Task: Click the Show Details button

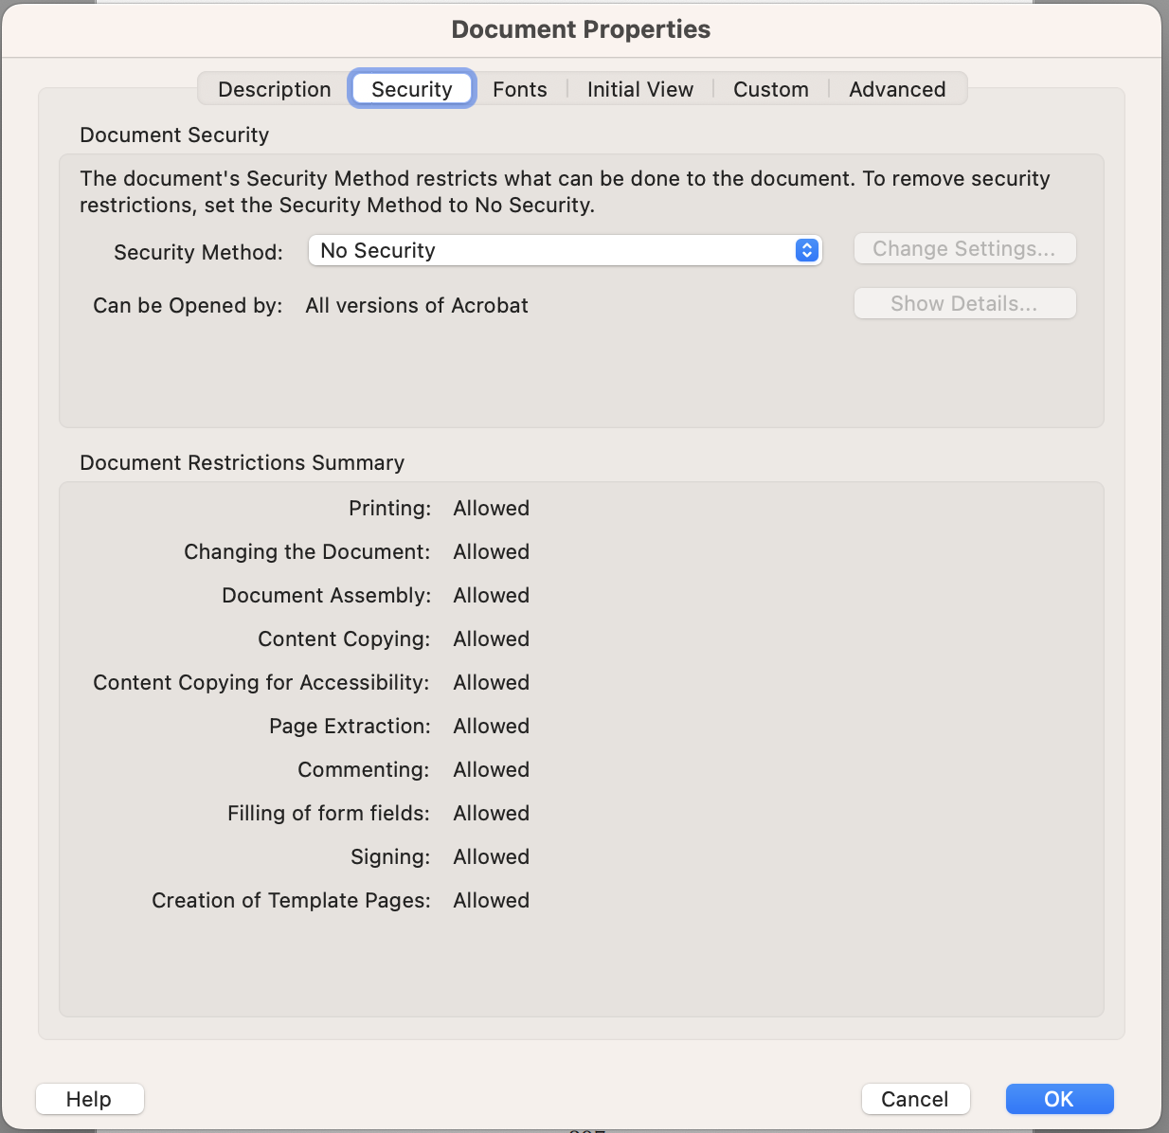Action: (x=964, y=303)
